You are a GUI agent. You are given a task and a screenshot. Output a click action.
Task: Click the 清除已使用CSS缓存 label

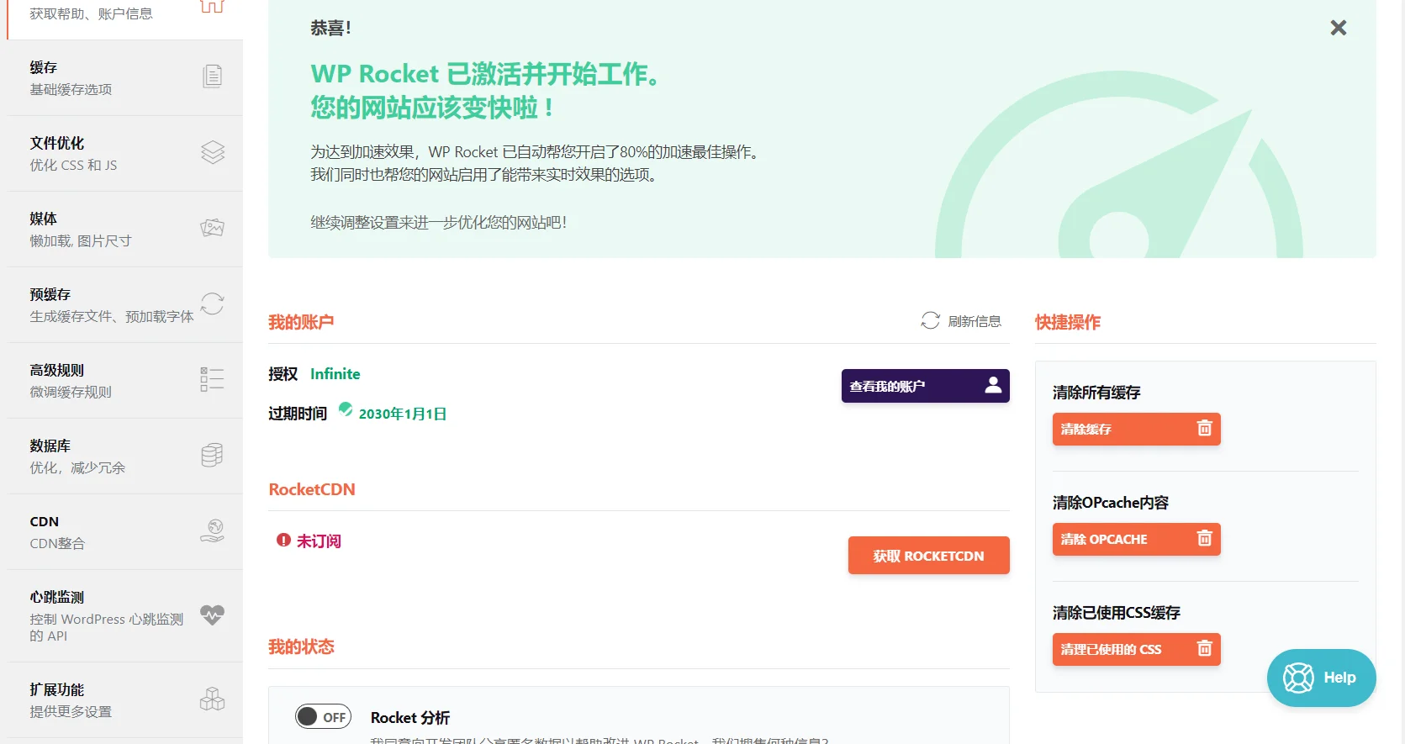tap(1117, 613)
